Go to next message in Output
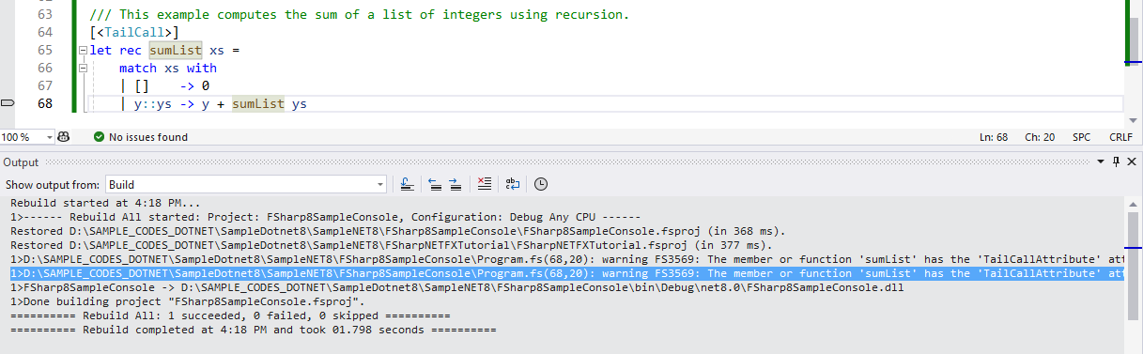 coord(455,184)
